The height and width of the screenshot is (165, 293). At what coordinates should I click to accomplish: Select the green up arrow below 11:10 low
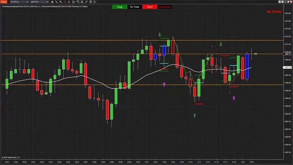195,115
